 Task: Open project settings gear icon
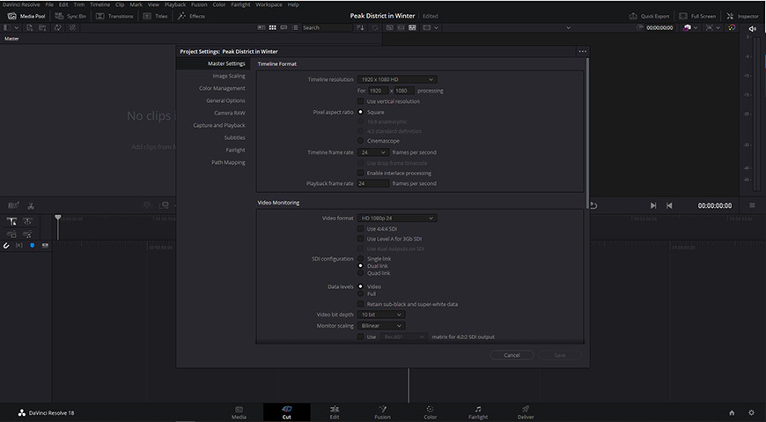tap(751, 412)
